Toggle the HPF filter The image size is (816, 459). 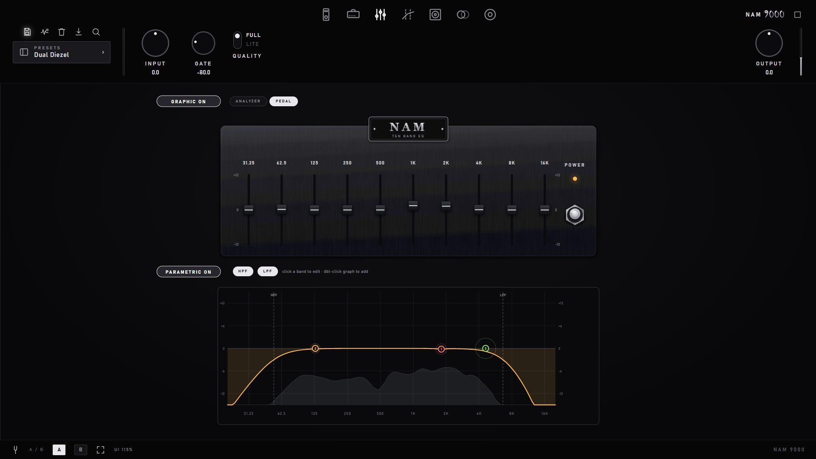243,271
